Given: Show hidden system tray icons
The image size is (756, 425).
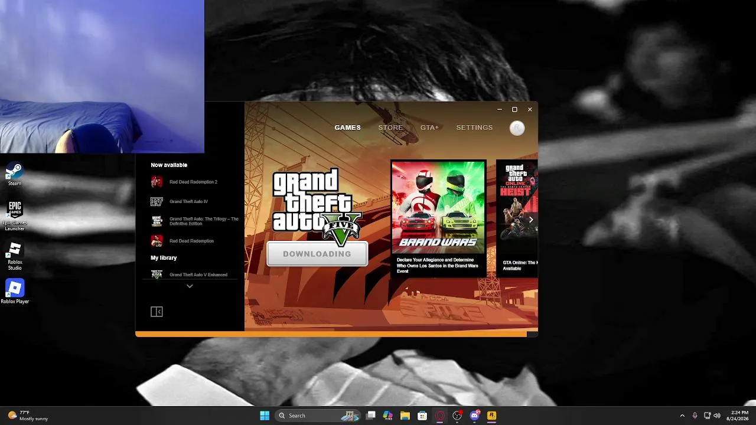Looking at the screenshot, I should 682,416.
